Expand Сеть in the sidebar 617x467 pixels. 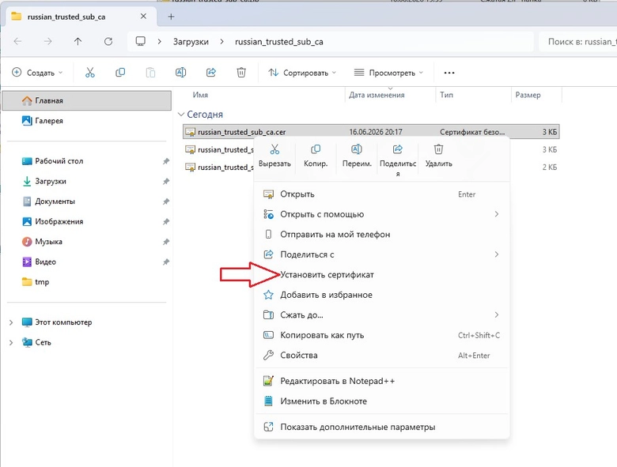(11, 342)
